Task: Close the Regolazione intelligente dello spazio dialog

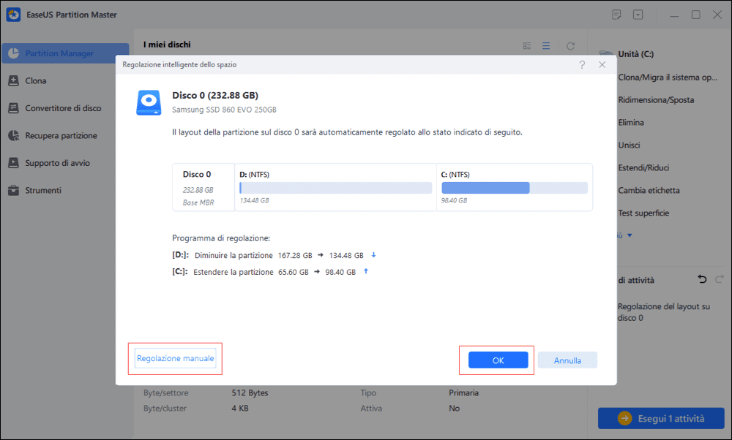Action: pos(602,65)
